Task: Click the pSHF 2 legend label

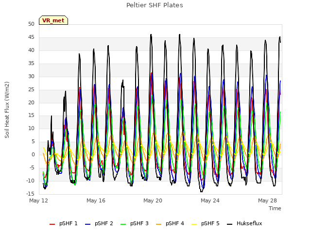Action: click(104, 223)
